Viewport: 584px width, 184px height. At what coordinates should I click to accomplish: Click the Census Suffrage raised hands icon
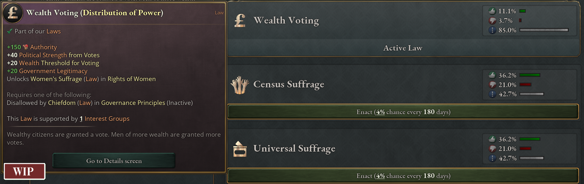[240, 85]
